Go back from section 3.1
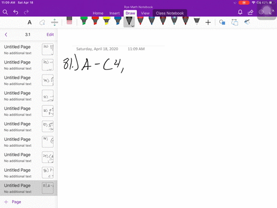 (6, 35)
